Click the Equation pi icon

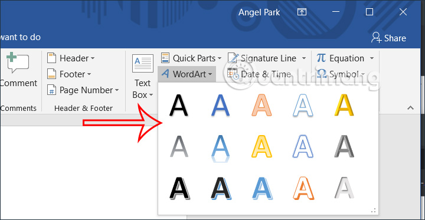(x=321, y=58)
